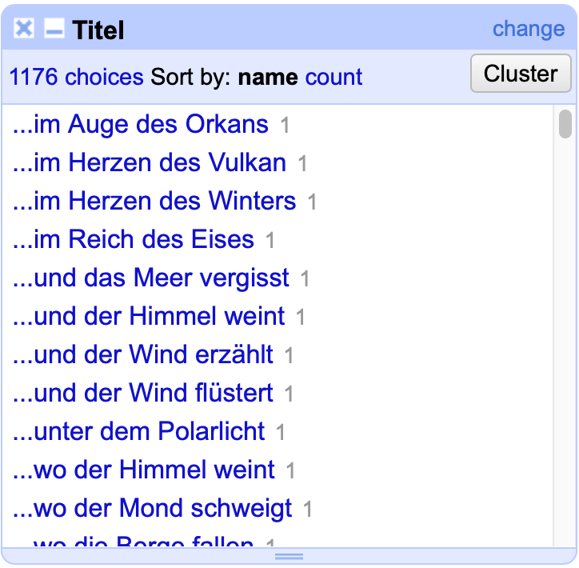Choose ...und der Himmel weint entry
Viewport: 579px width, 568px height.
point(149,316)
